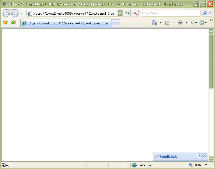Click the page icon in address bar
The width and height of the screenshot is (215, 169).
click(x=30, y=13)
